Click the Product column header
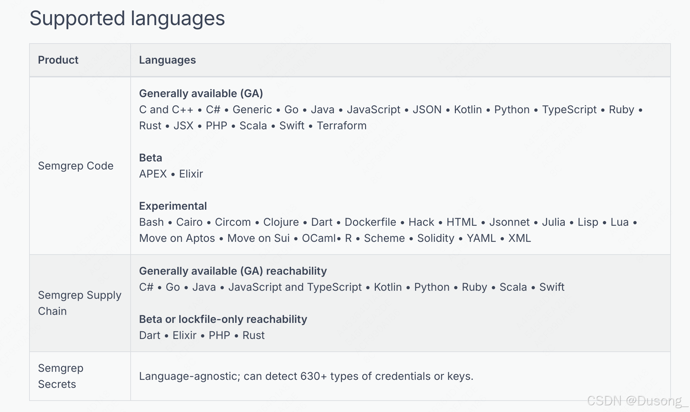This screenshot has width=690, height=412. (x=58, y=60)
